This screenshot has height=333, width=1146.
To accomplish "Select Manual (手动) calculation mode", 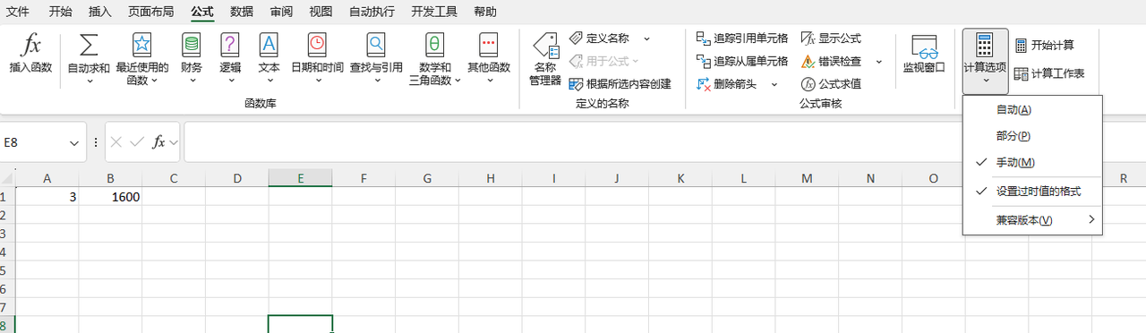I will pos(1032,163).
